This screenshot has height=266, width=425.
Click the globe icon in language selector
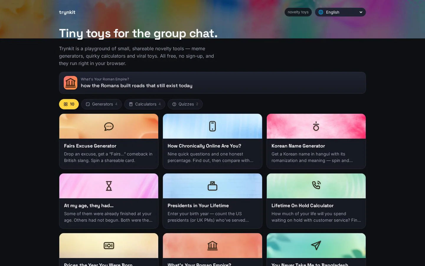tap(321, 12)
